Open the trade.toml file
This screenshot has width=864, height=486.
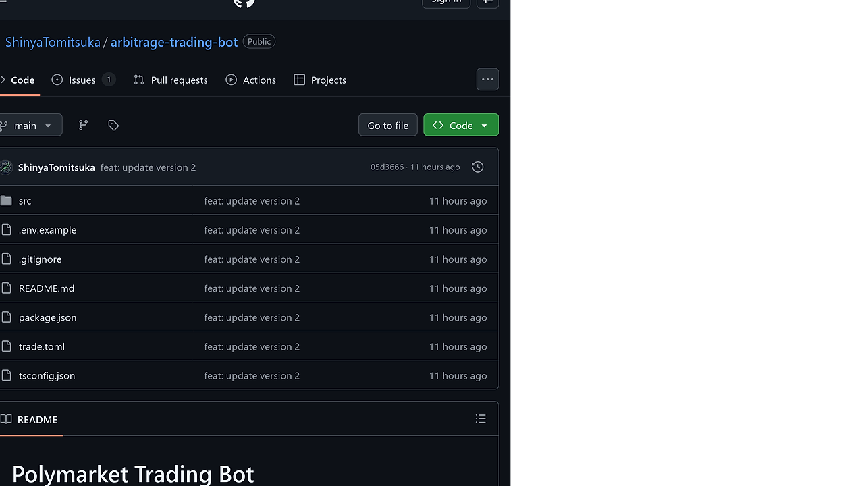coord(42,346)
